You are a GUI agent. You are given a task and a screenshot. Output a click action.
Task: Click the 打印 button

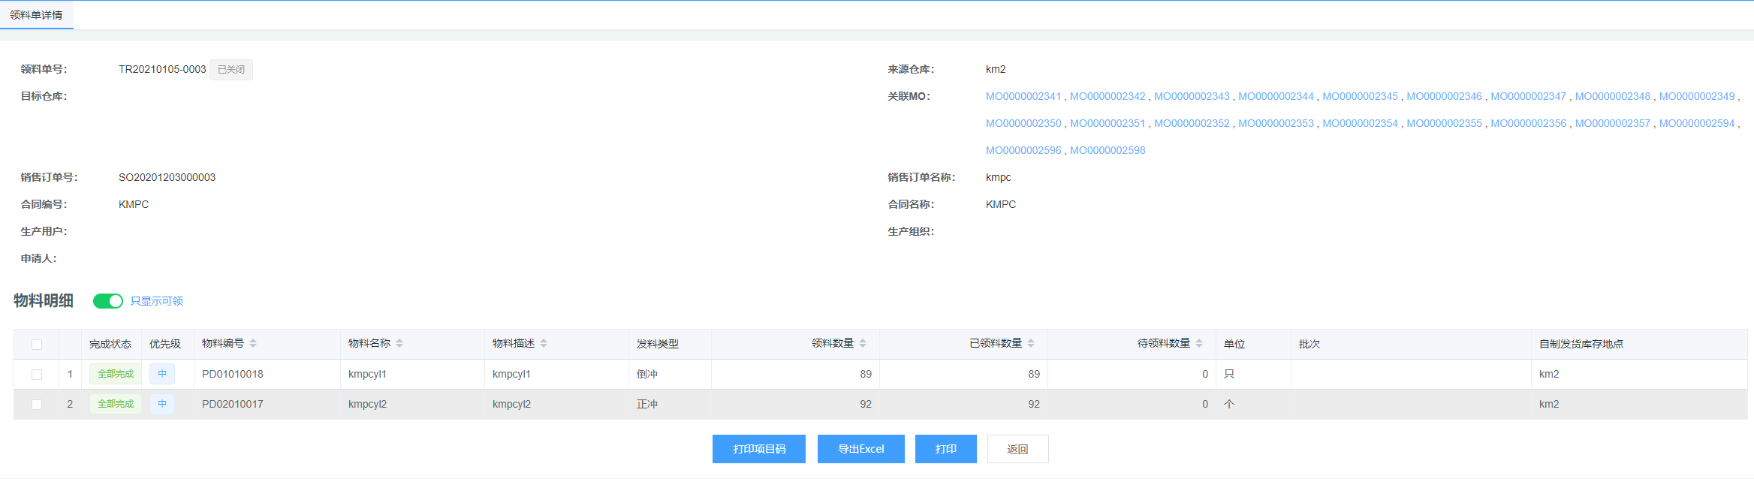[x=945, y=449]
